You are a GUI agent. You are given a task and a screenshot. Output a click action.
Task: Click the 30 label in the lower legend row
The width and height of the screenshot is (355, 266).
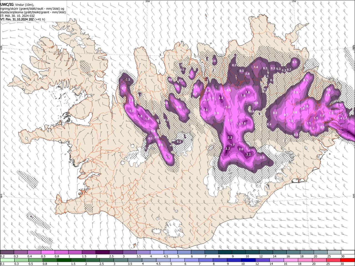343,264
